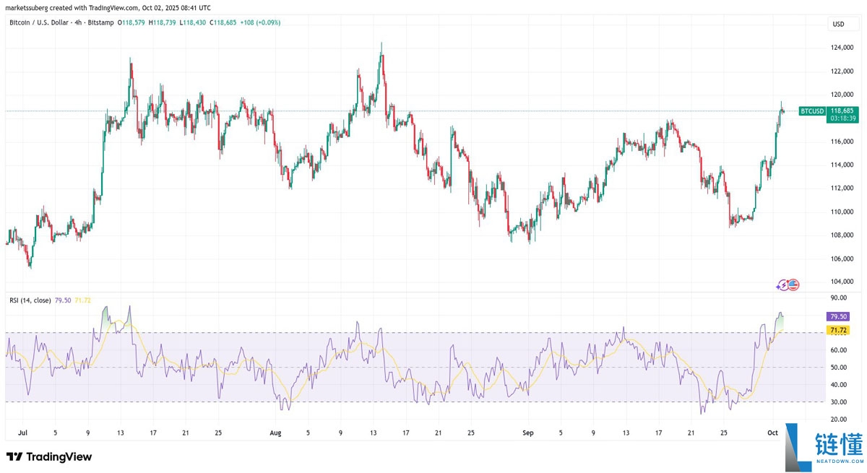Image resolution: width=867 pixels, height=473 pixels.
Task: Click the Aug label on time axis
Action: [x=275, y=433]
